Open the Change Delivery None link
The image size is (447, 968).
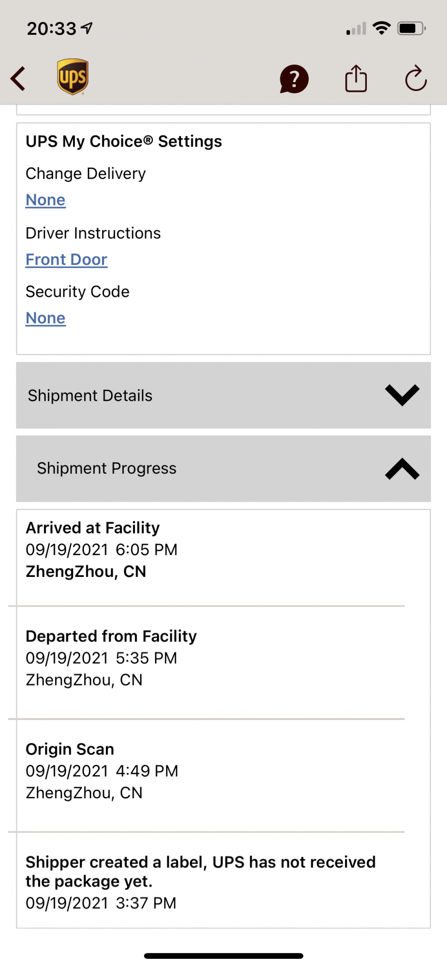pyautogui.click(x=45, y=200)
